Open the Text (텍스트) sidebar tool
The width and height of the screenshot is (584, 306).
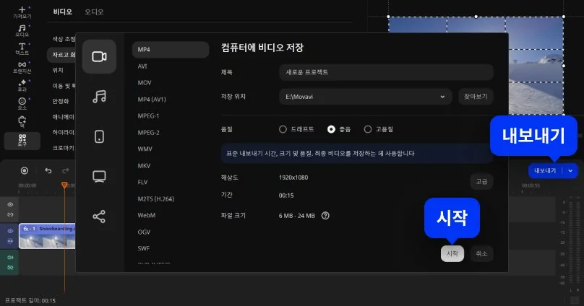pyautogui.click(x=22, y=48)
